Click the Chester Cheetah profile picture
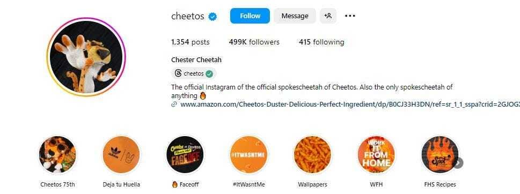The height and width of the screenshot is (194, 520). (86, 57)
